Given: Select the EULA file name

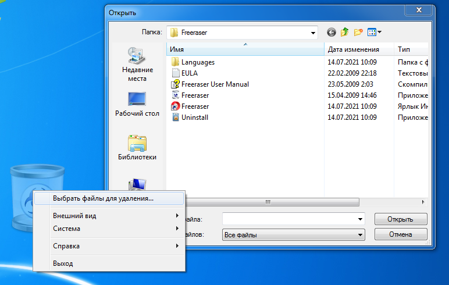Looking at the screenshot, I should click(x=189, y=73).
